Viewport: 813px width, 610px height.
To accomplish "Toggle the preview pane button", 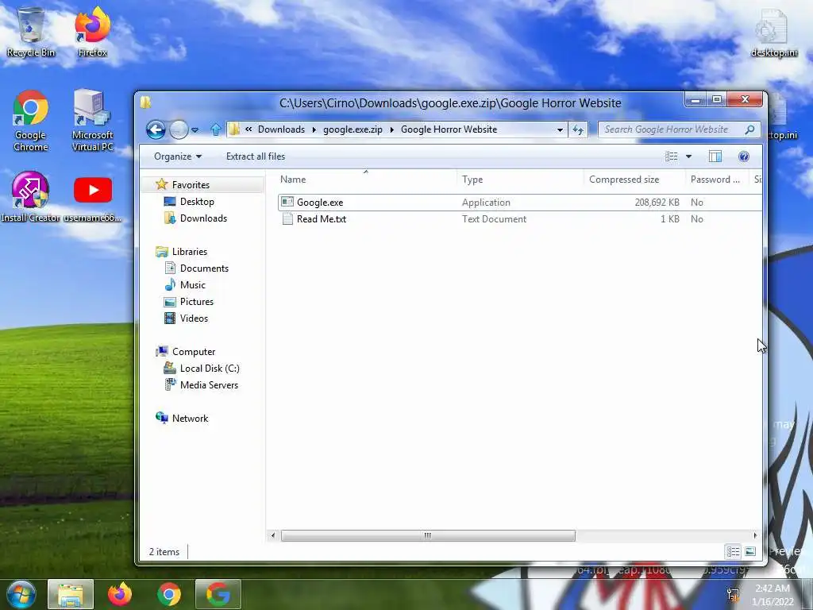I will tap(715, 156).
